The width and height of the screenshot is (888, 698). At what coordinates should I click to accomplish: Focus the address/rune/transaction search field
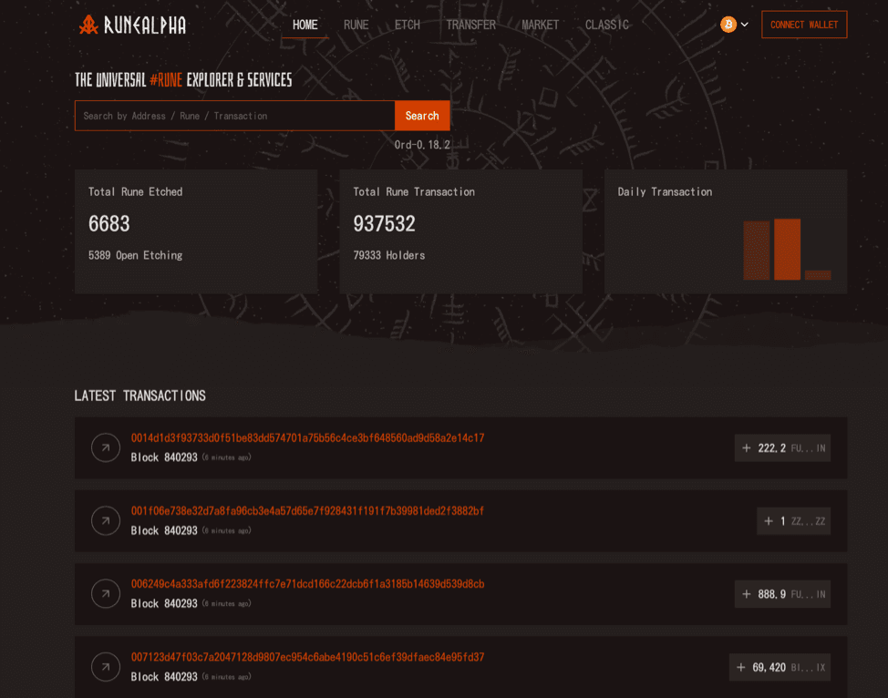point(234,116)
